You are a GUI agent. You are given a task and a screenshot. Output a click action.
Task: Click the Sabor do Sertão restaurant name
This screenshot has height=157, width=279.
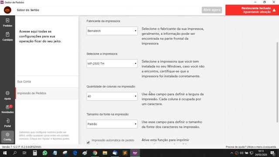[28, 10]
